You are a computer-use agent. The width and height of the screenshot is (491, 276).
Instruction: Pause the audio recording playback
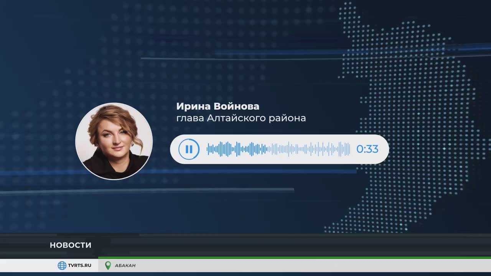point(189,149)
